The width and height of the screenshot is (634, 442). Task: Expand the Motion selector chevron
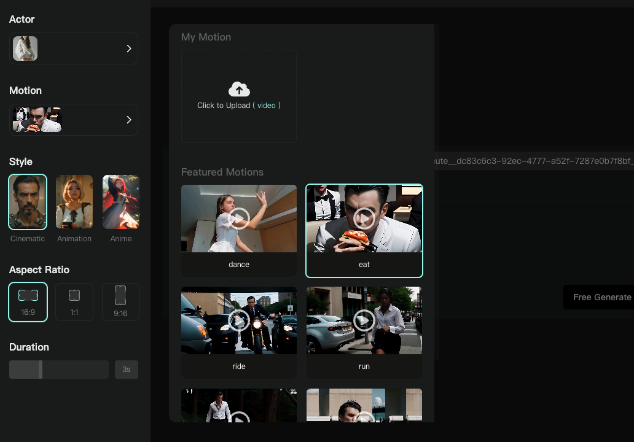click(129, 120)
